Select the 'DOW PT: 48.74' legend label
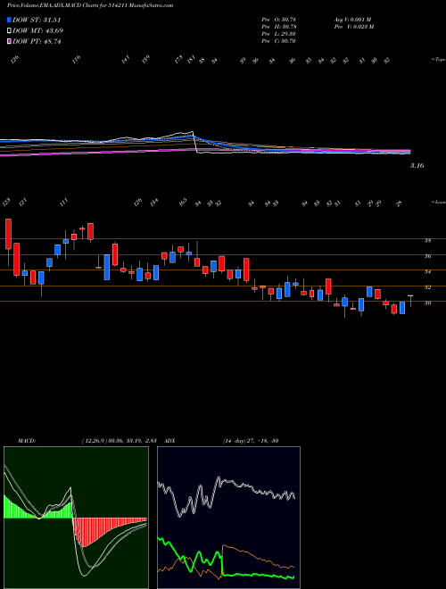The width and height of the screenshot is (446, 589). pyautogui.click(x=37, y=41)
